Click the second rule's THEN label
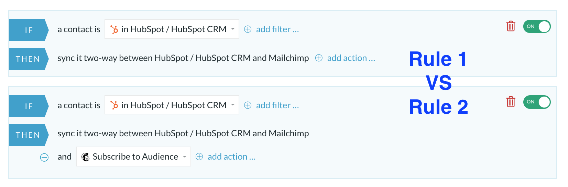This screenshot has height=187, width=568. [29, 135]
